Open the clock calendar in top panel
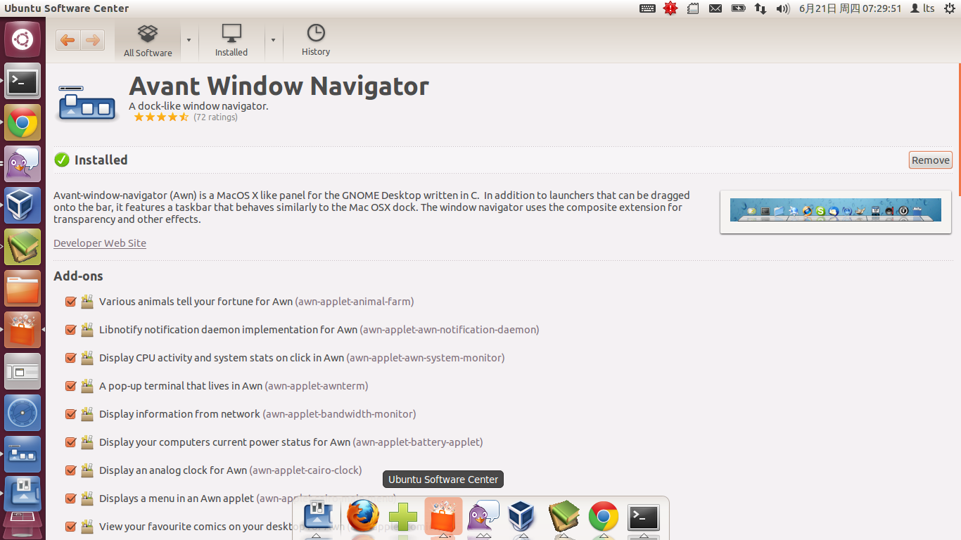This screenshot has height=540, width=961. (x=850, y=8)
